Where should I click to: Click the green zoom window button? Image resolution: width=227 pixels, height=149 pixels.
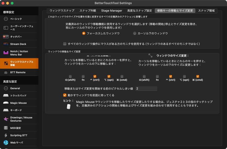click(x=12, y=3)
